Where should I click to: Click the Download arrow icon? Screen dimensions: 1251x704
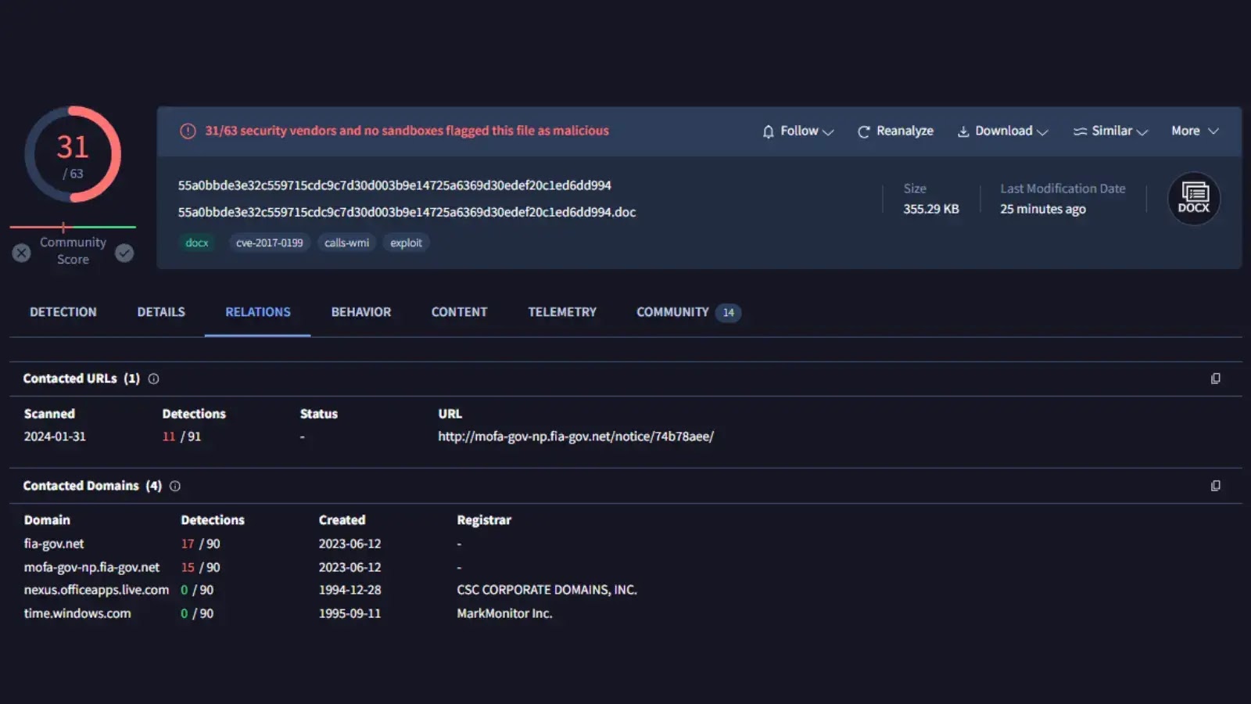[963, 131]
